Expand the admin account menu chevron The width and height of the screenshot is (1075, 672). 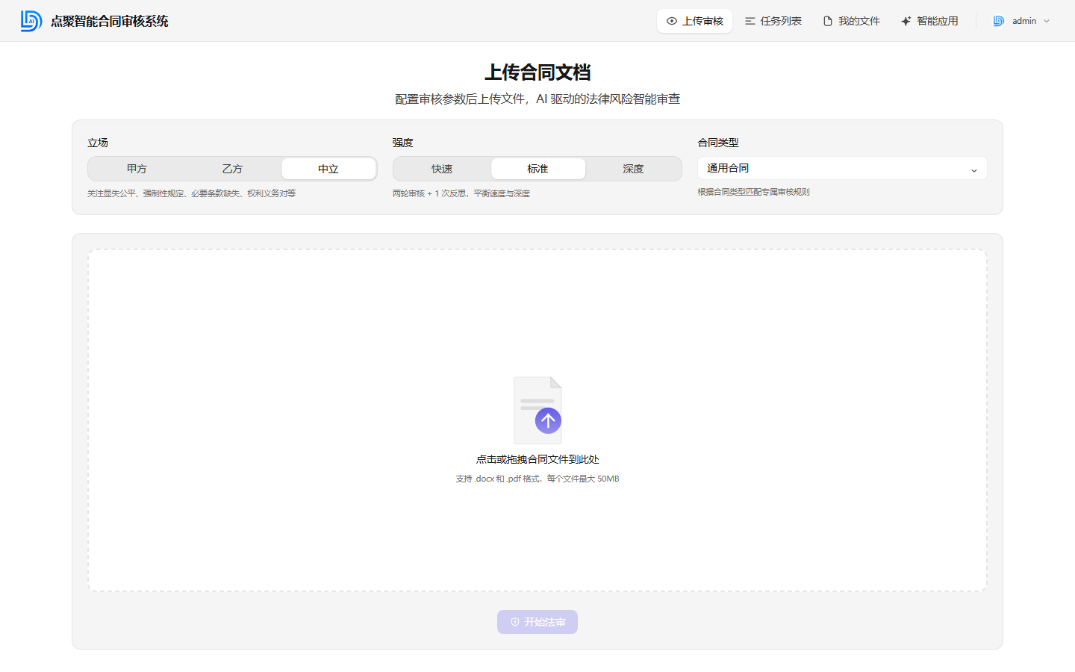pos(1047,21)
